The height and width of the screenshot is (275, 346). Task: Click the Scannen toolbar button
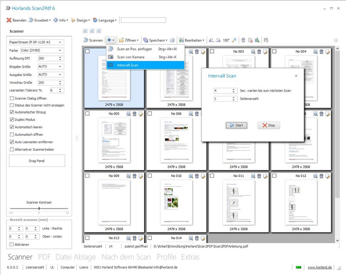pyautogui.click(x=93, y=40)
